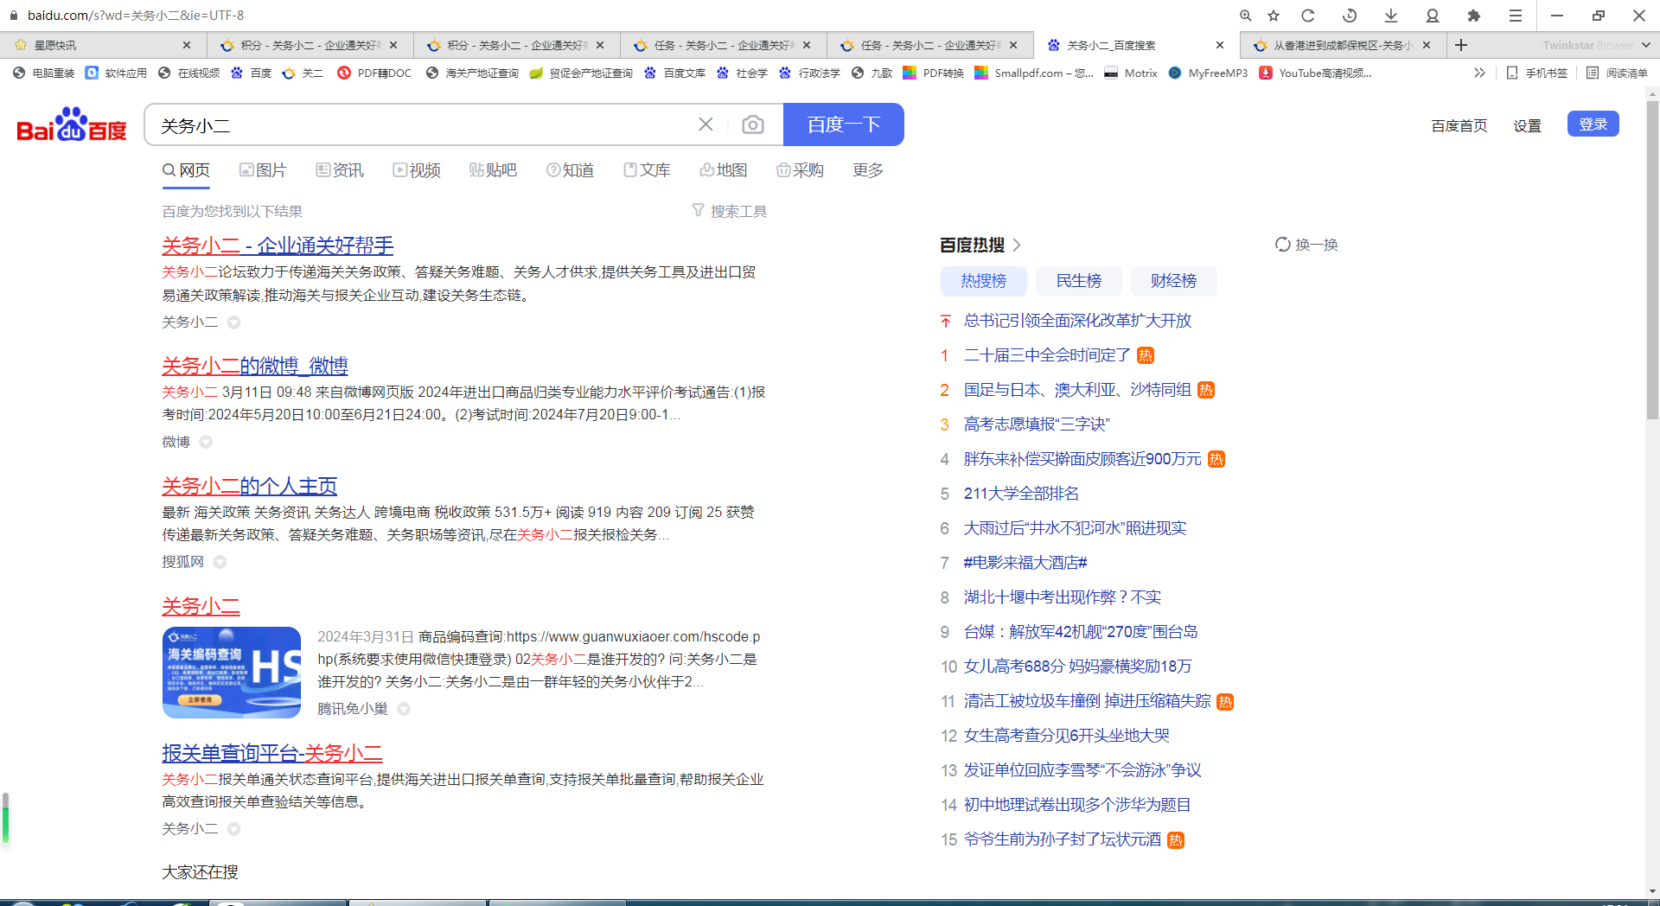Switch to 视频 video tab

417,170
